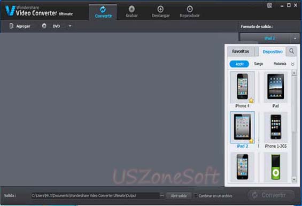Click the search magnifier icon
Screen dimensions: 302x206
[292, 51]
